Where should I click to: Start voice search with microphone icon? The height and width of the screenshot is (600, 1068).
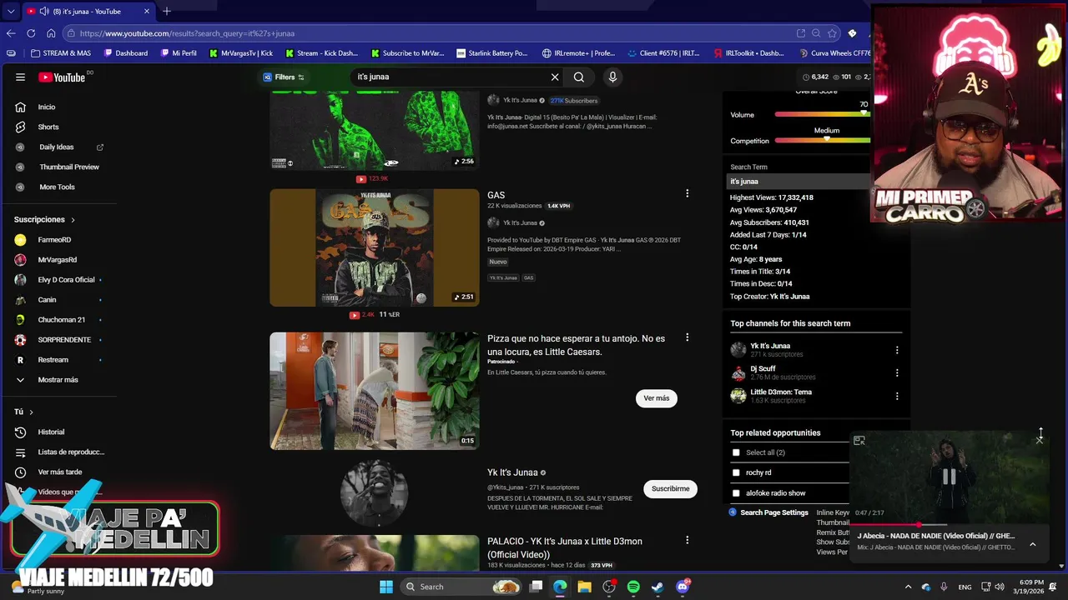612,77
